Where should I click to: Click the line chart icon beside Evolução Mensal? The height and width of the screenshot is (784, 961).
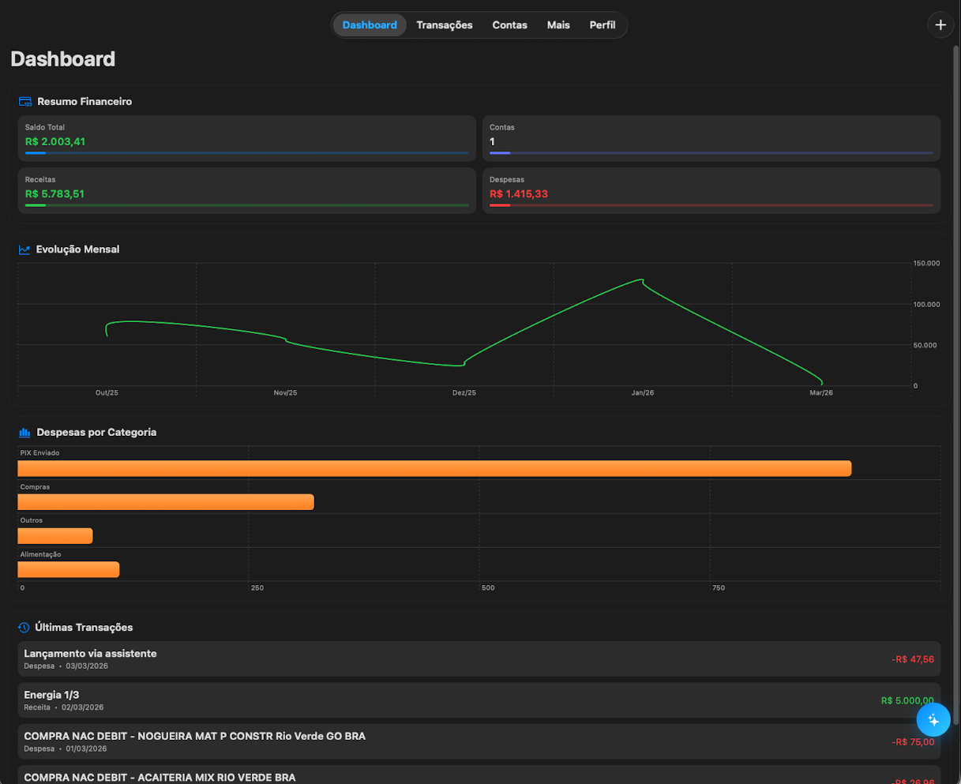[x=24, y=249]
